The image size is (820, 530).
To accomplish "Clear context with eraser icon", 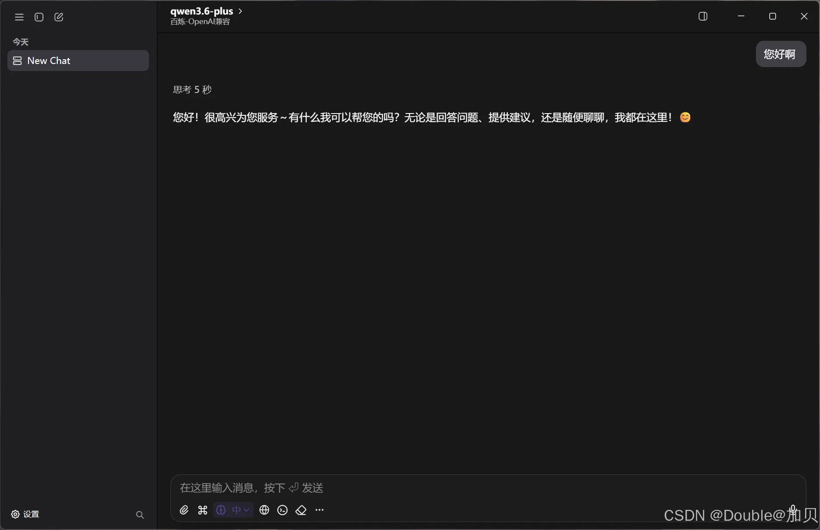I will click(x=301, y=510).
